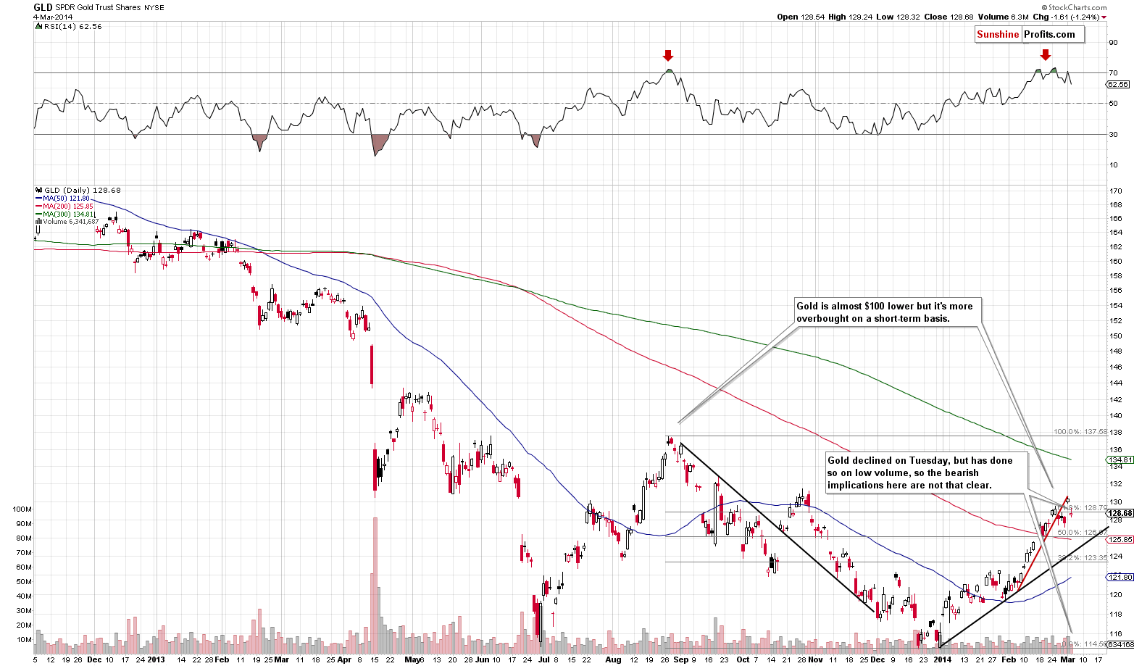Open the Sunshine Profits.com logo link

[x=1030, y=34]
